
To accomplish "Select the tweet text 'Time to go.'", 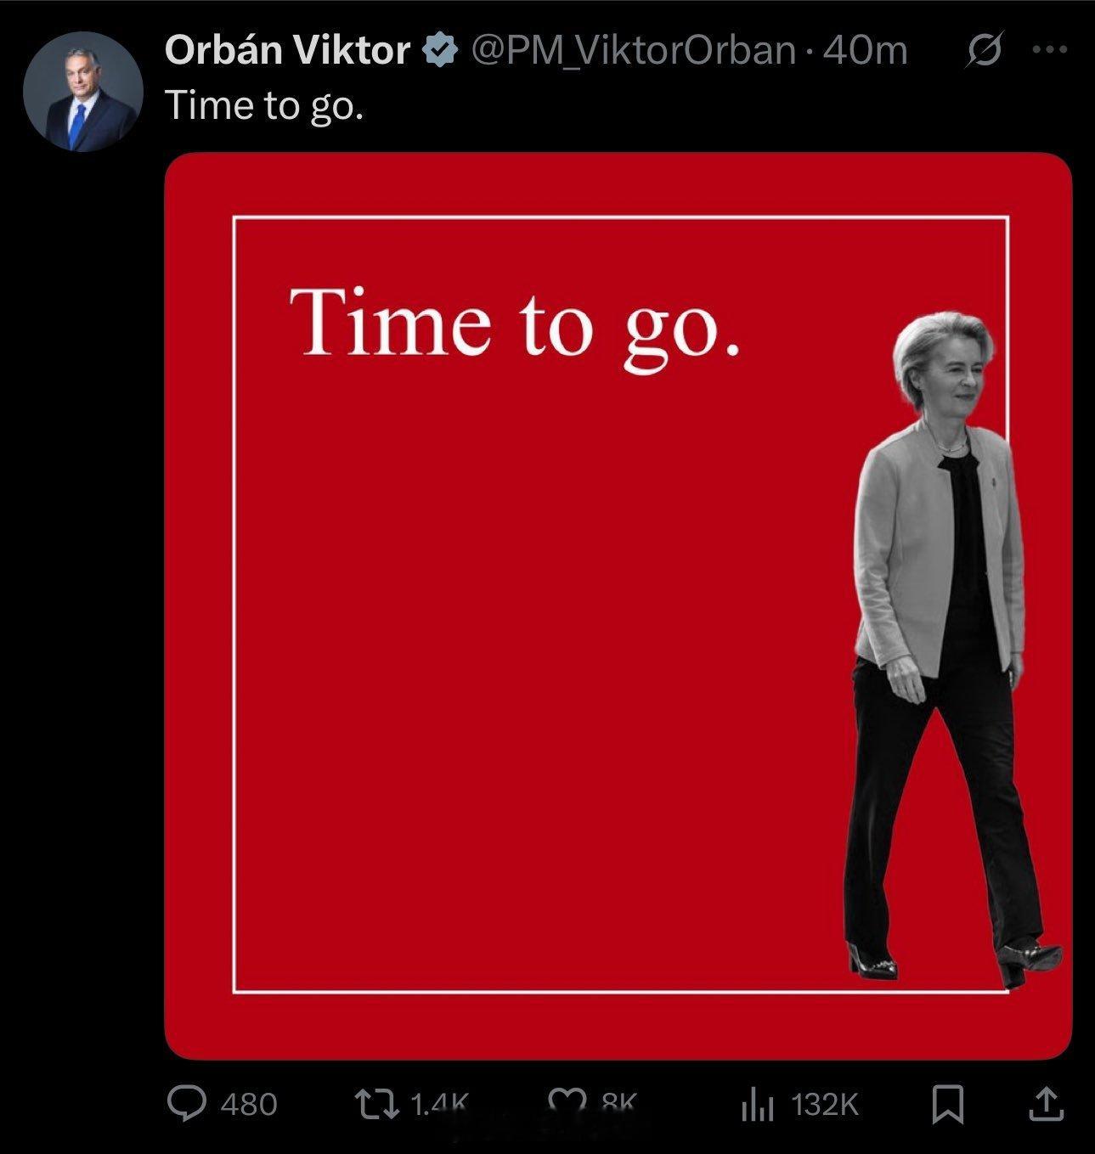I will pos(264,106).
